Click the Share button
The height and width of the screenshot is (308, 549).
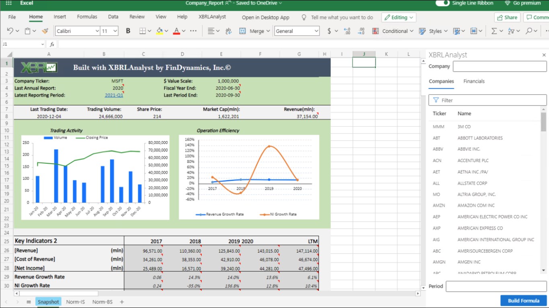pyautogui.click(x=507, y=17)
